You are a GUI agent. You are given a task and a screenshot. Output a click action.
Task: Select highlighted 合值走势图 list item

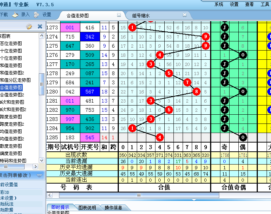(x=11, y=88)
